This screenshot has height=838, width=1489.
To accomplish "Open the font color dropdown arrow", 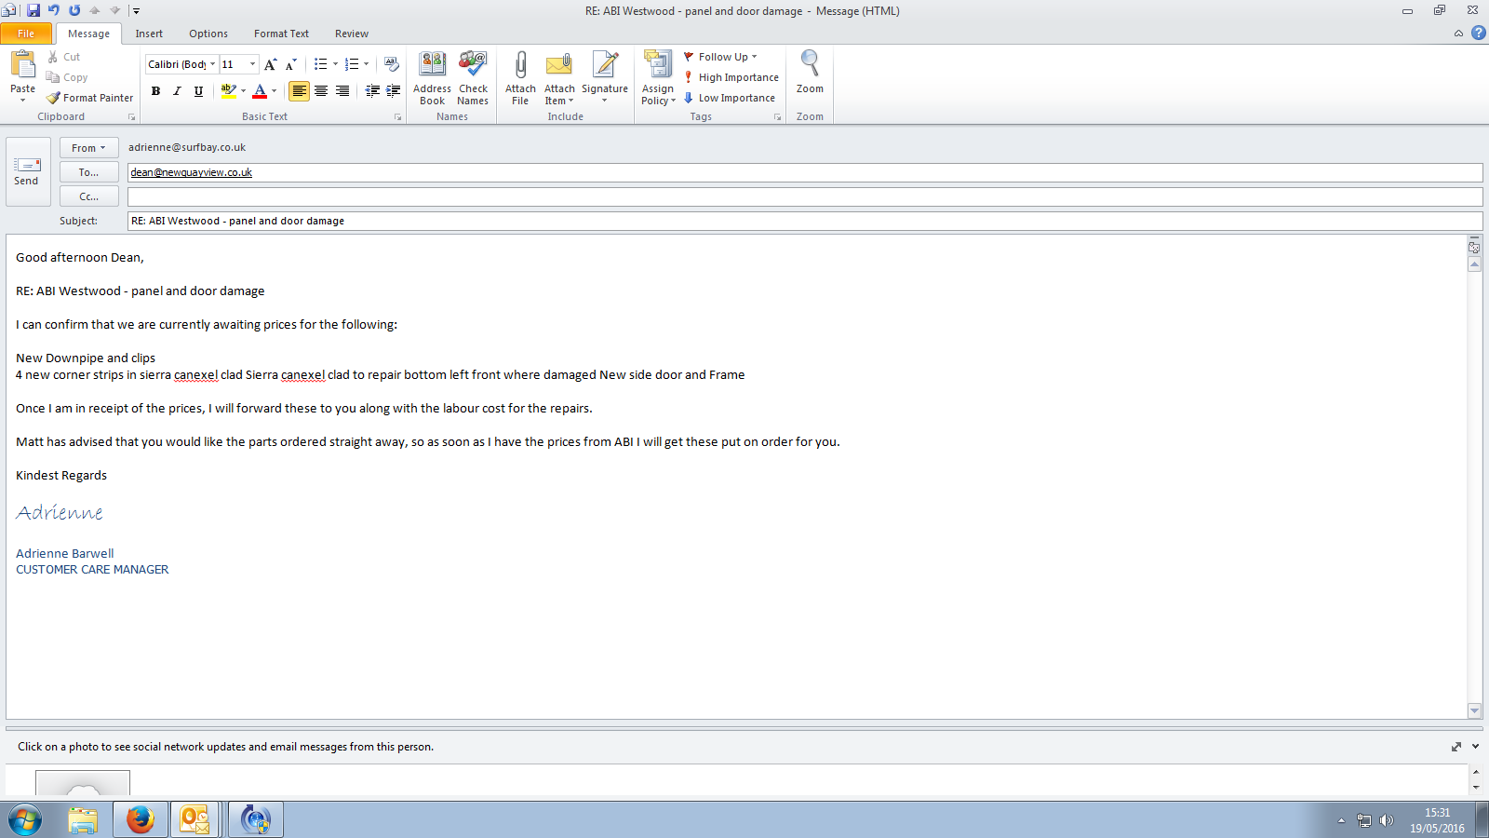I will [x=275, y=91].
